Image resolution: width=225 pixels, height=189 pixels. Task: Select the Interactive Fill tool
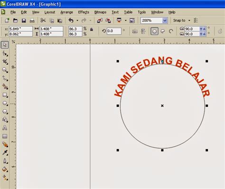click(5, 178)
